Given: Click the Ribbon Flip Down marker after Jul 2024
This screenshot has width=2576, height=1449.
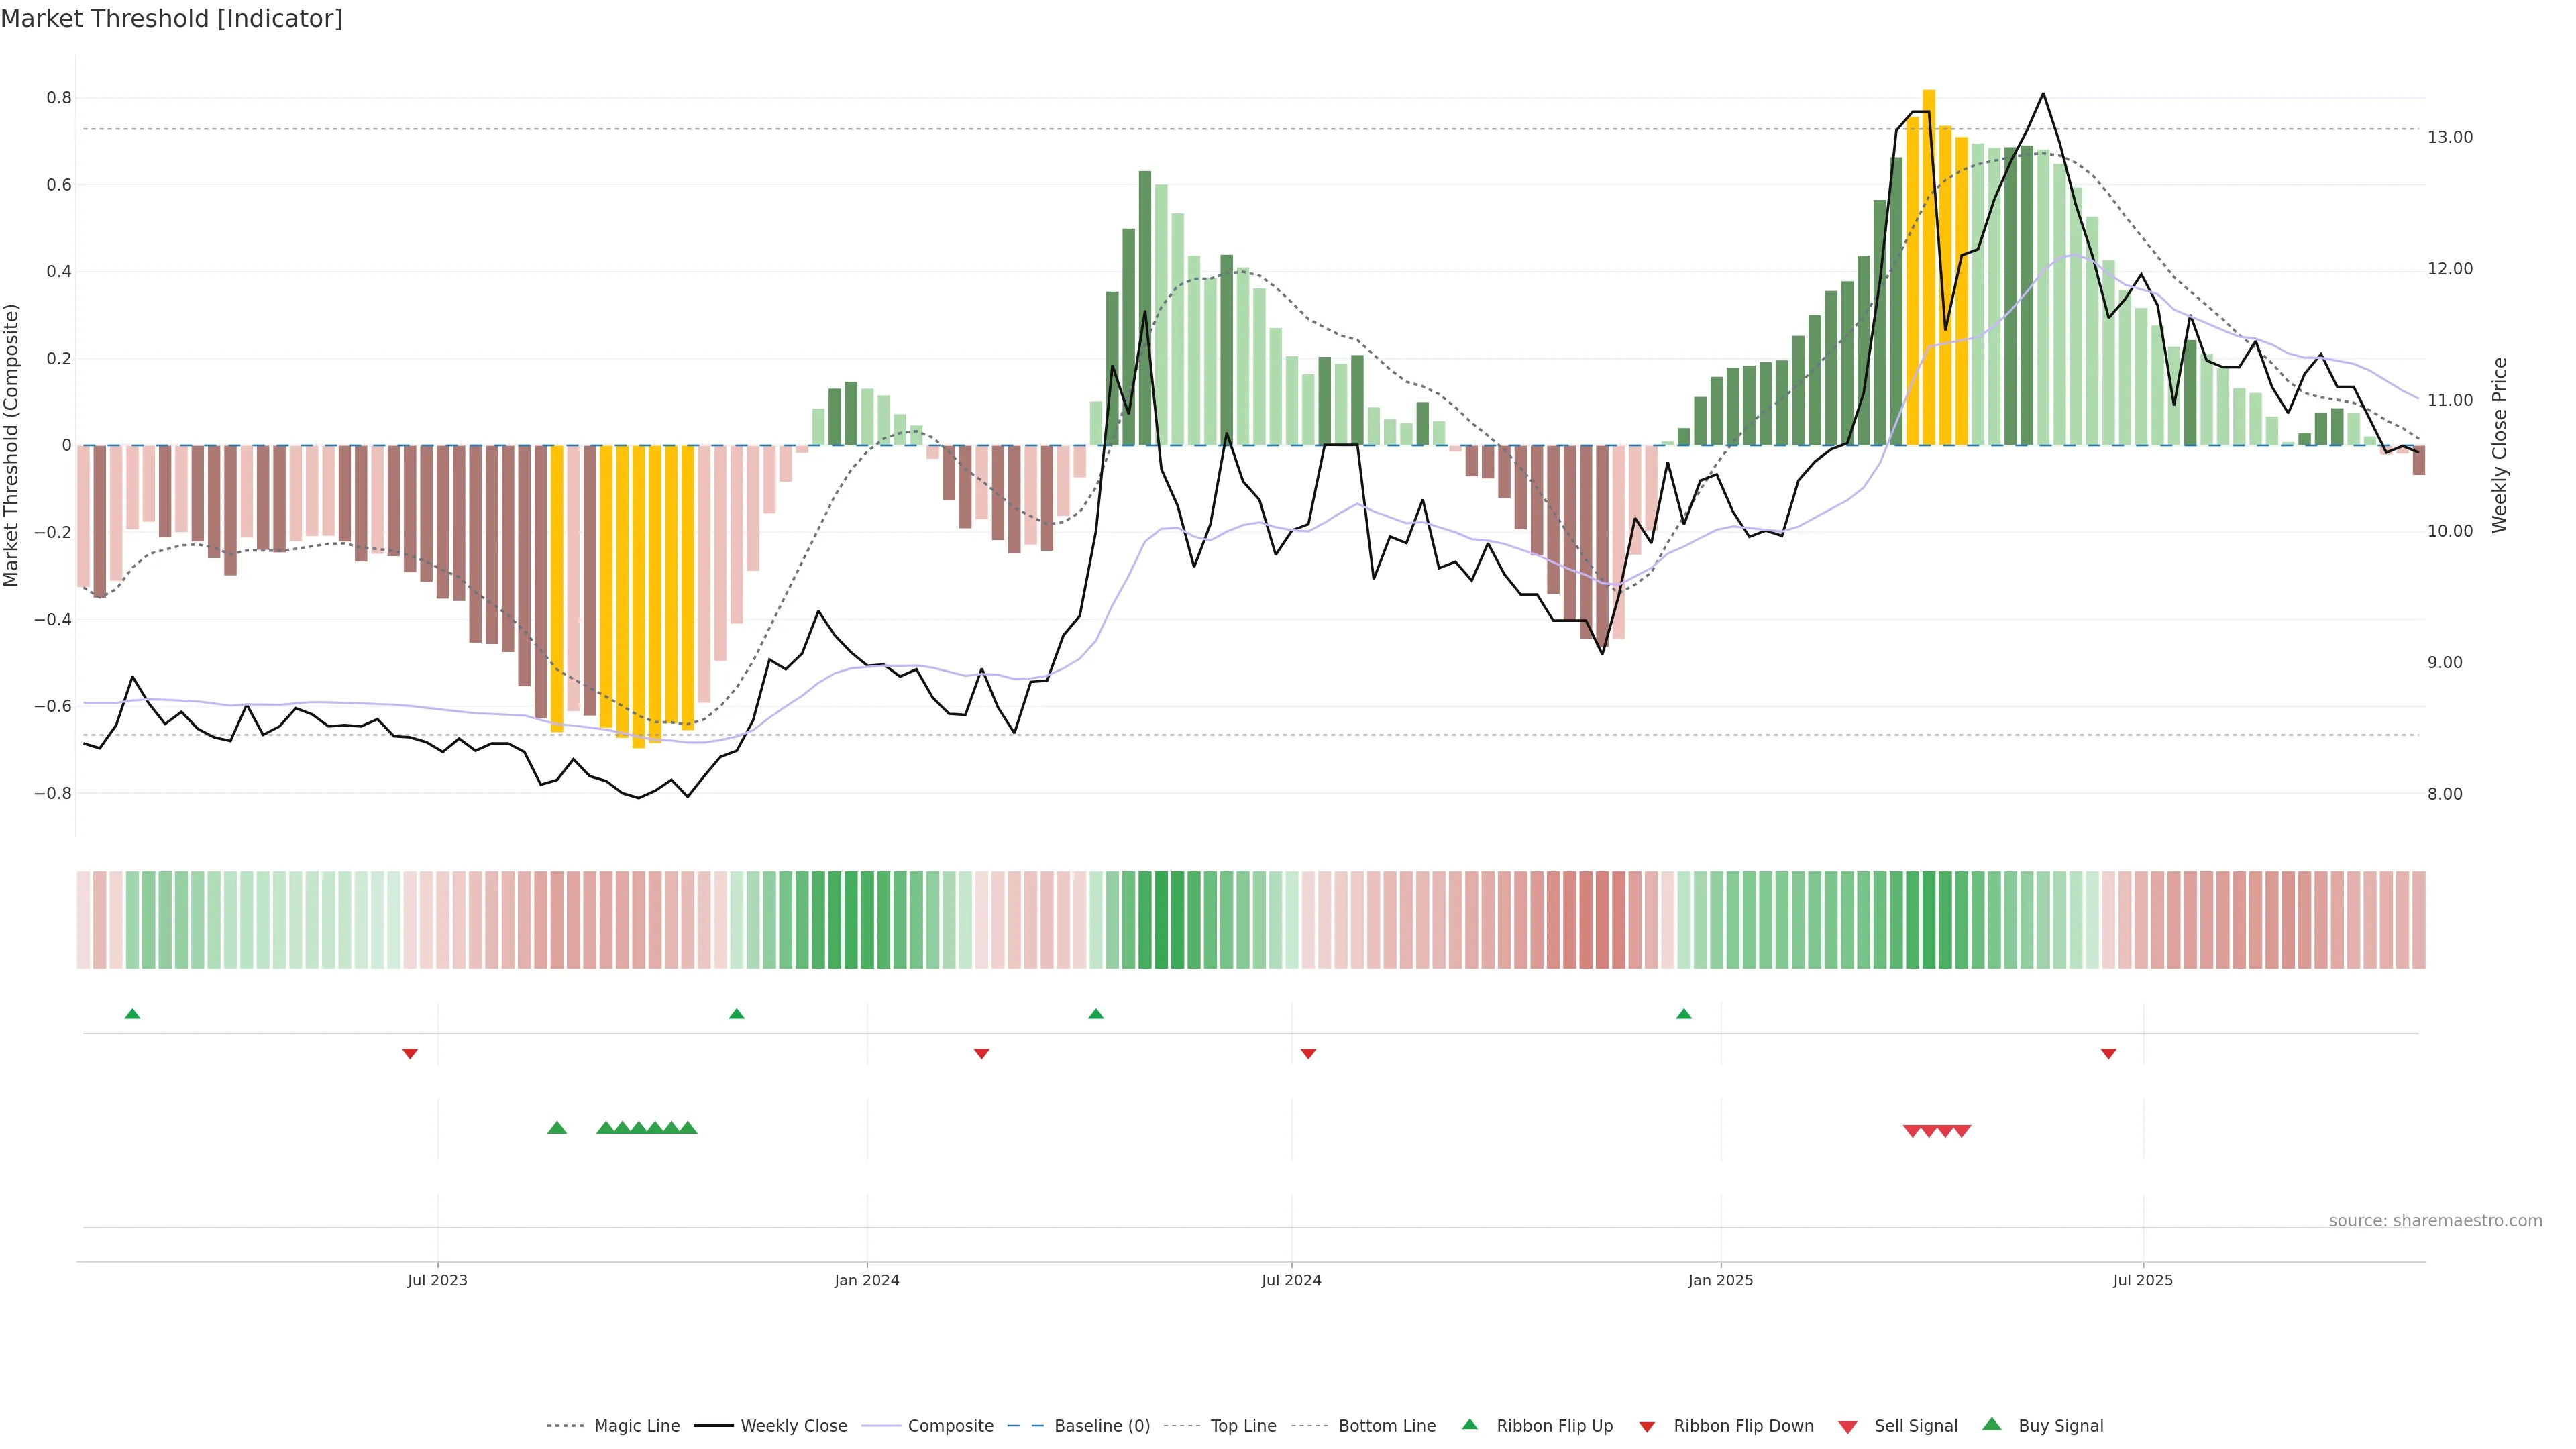Looking at the screenshot, I should [x=1308, y=1053].
